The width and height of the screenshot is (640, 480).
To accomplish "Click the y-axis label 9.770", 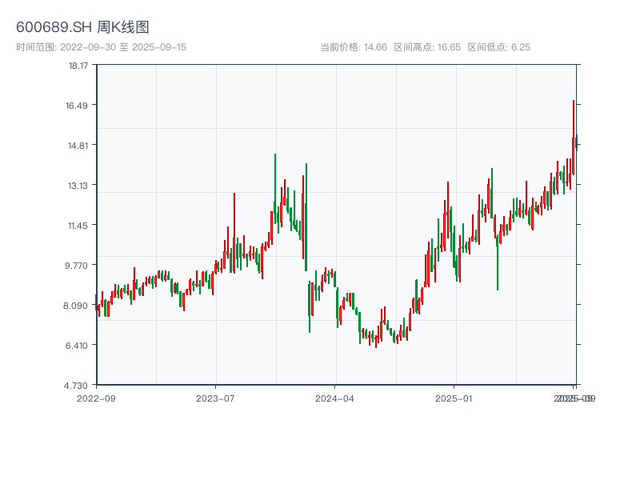I will click(76, 266).
